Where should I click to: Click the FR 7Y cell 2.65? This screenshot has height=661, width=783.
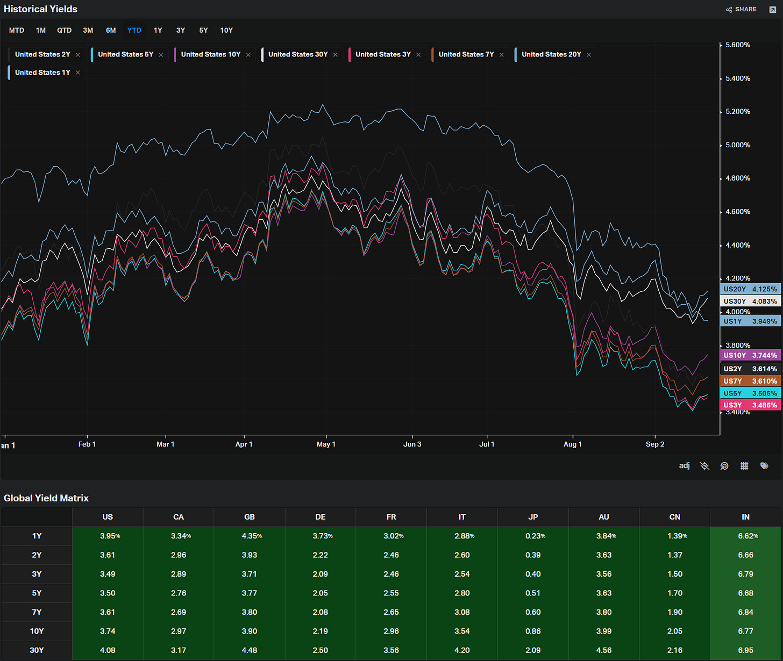(391, 612)
